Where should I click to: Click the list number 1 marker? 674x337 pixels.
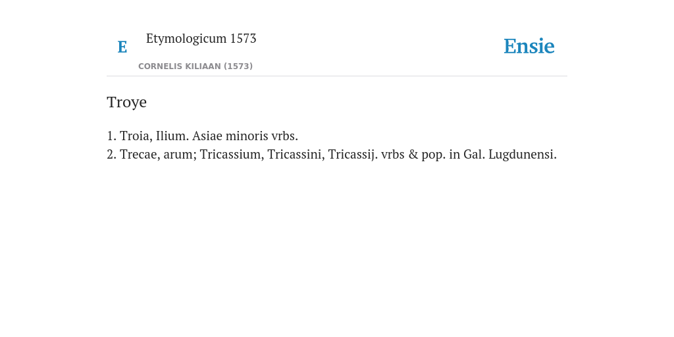click(112, 136)
